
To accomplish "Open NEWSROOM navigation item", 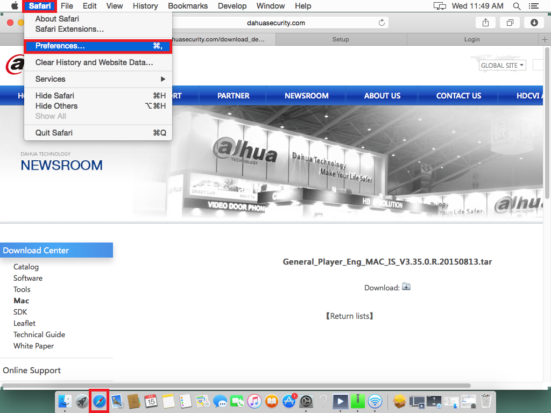I will (306, 96).
